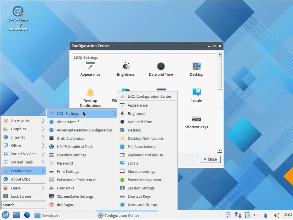Click the panel clock showing 10:04
This screenshot has width=293, height=220.
pos(287,215)
